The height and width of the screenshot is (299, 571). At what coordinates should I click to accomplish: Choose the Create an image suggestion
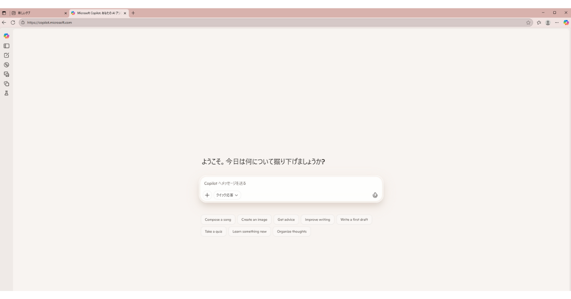254,220
